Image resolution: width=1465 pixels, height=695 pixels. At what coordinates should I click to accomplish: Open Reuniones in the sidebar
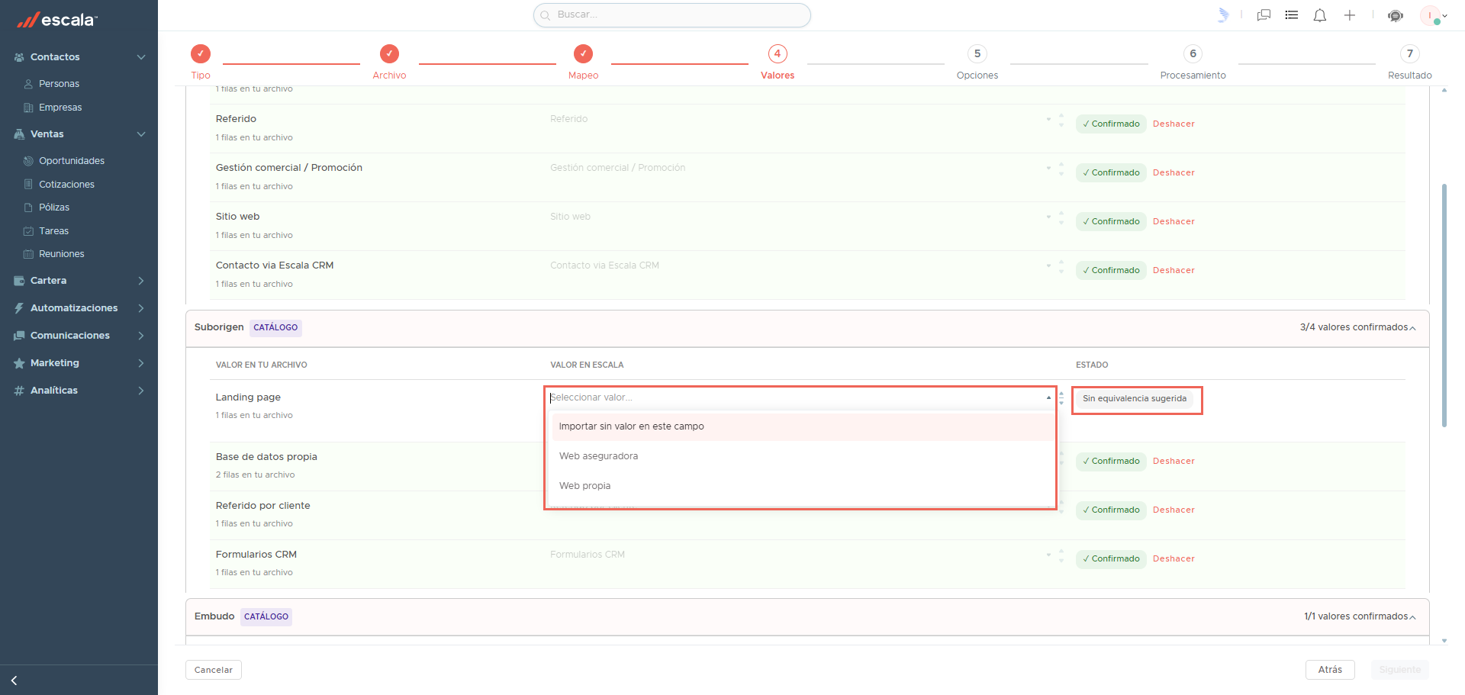click(62, 254)
